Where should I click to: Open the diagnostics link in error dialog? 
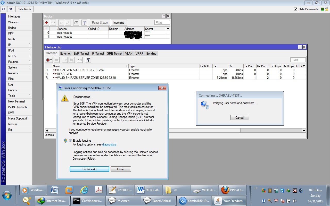coord(109,144)
